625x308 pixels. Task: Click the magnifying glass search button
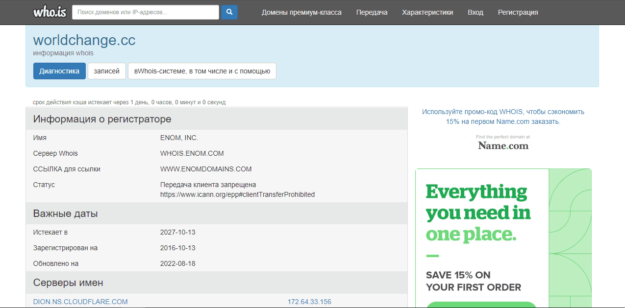(229, 12)
